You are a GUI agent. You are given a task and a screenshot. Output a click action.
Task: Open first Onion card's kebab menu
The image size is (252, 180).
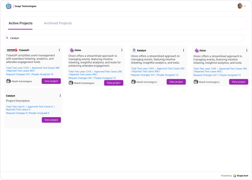[x=122, y=50]
